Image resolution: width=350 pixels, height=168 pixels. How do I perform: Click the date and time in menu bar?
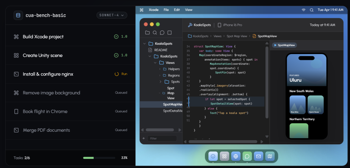coord(331,10)
